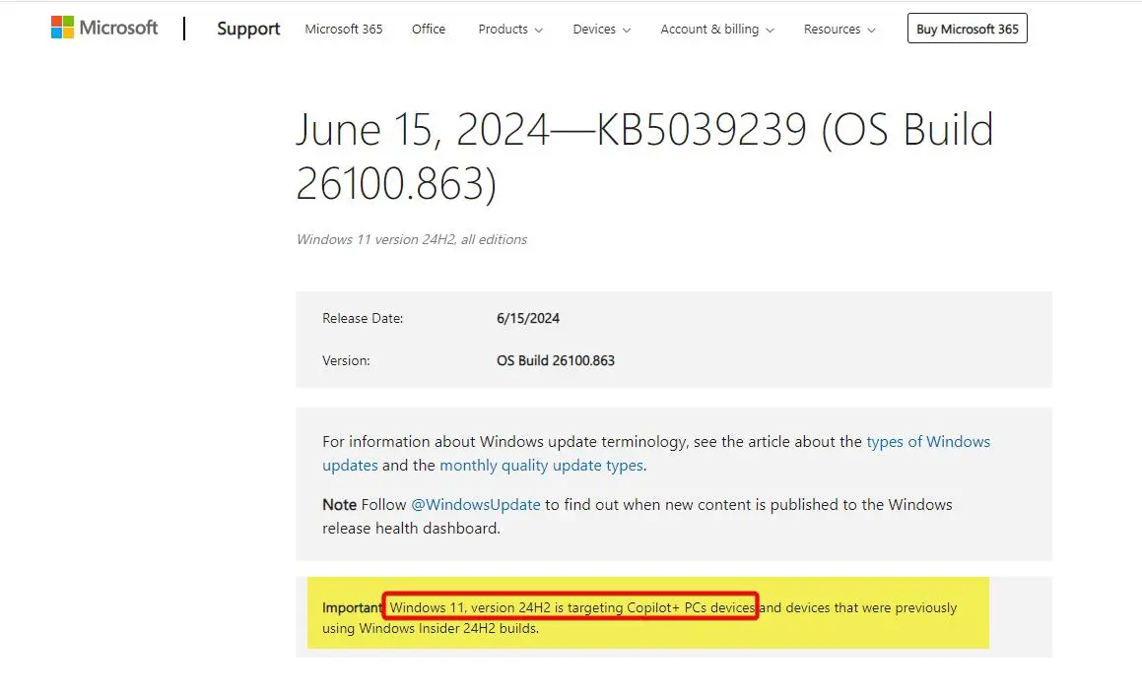This screenshot has height=694, width=1142.
Task: Open the Account & billing dropdown
Action: tap(709, 30)
